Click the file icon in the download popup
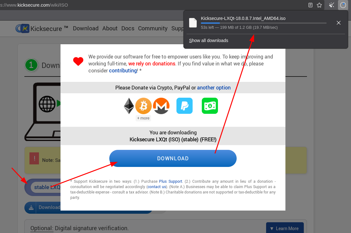The image size is (351, 233). (193, 23)
